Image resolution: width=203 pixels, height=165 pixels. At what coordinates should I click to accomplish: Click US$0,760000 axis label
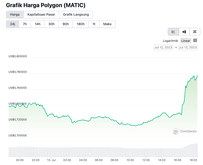(18, 88)
